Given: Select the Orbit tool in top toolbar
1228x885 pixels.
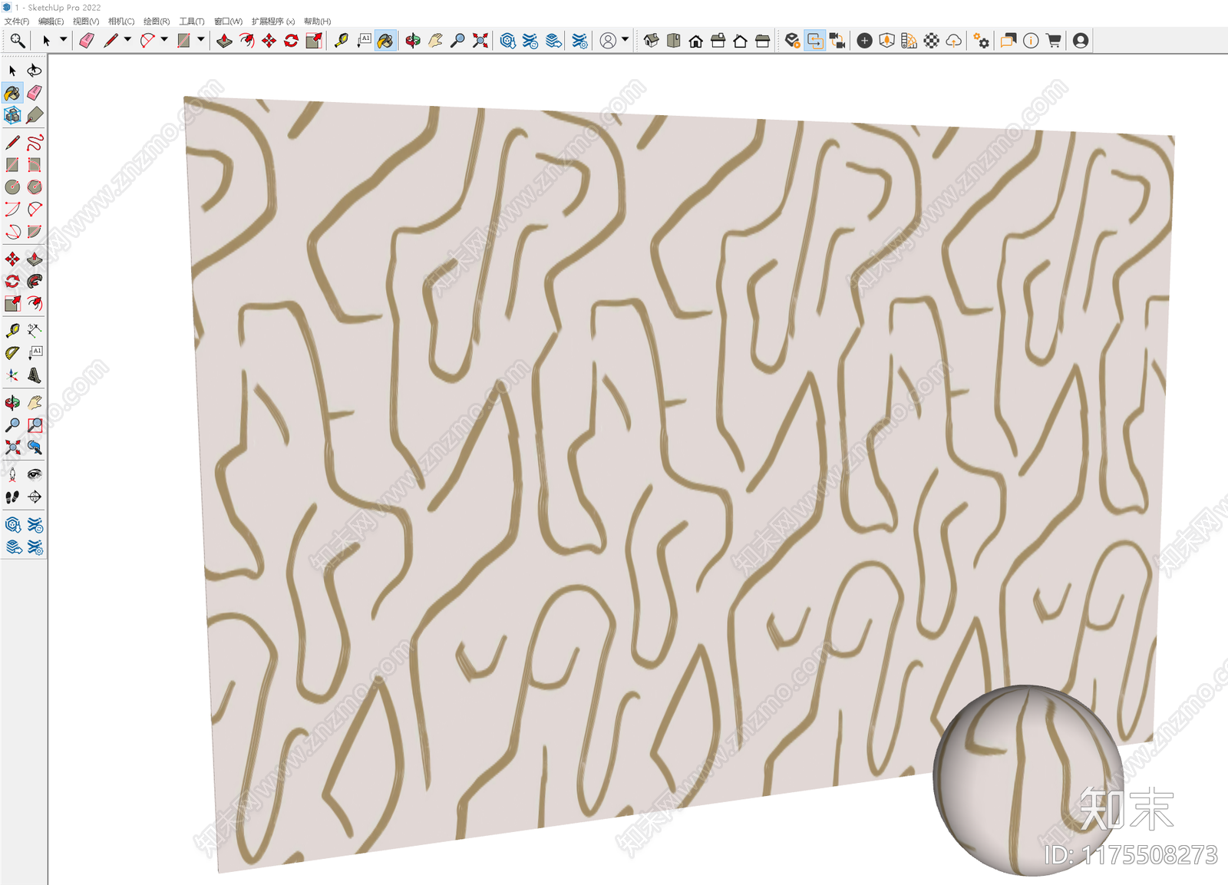Looking at the screenshot, I should click(x=413, y=41).
